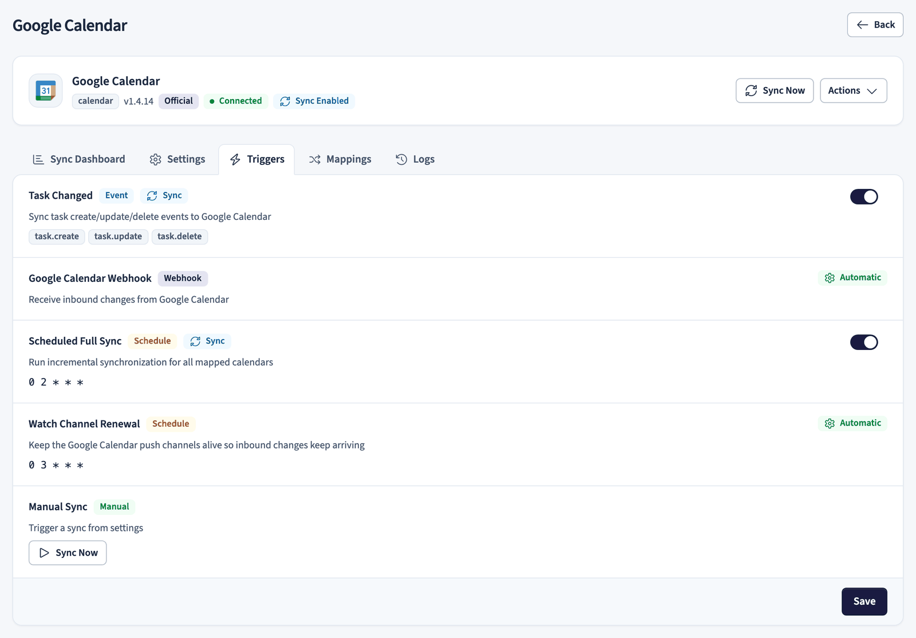Image resolution: width=916 pixels, height=638 pixels.
Task: Click the Schedule badge on Watch Channel Renewal
Action: point(171,424)
